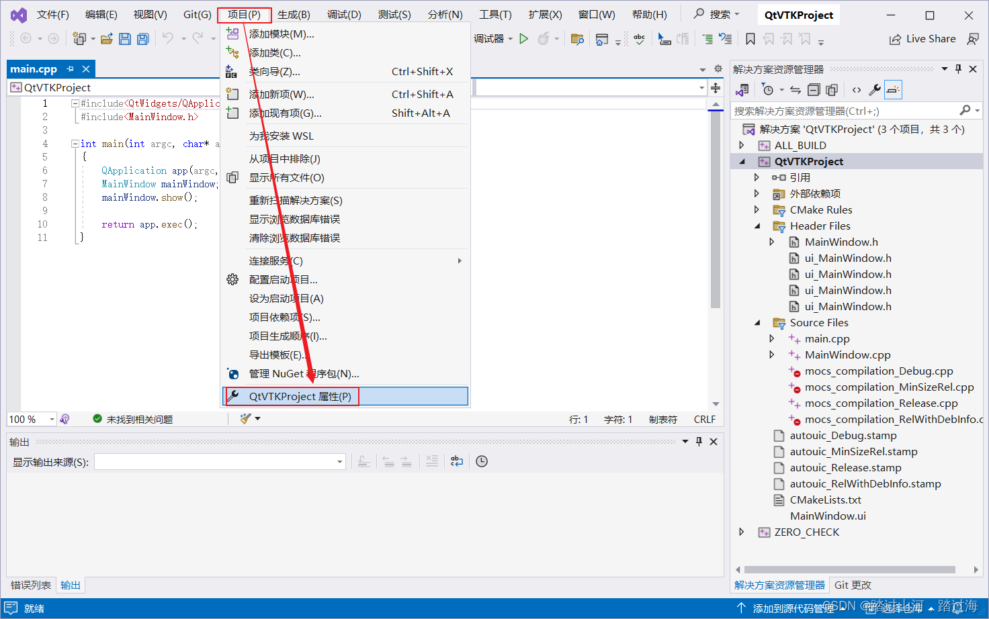Viewport: 989px width, 619px height.
Task: Click the bookmark icon in the toolbar
Action: tap(750, 39)
